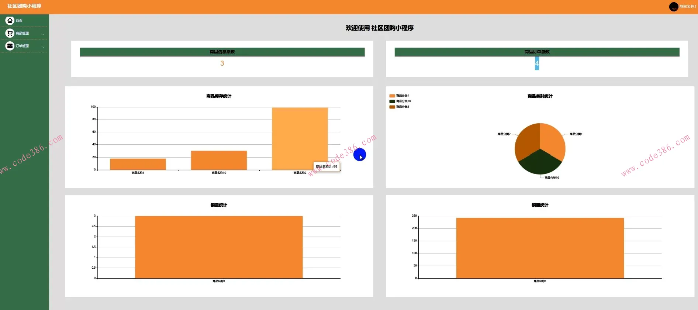This screenshot has width=698, height=310.
Task: Click the 销量统计 chart title
Action: (x=219, y=205)
